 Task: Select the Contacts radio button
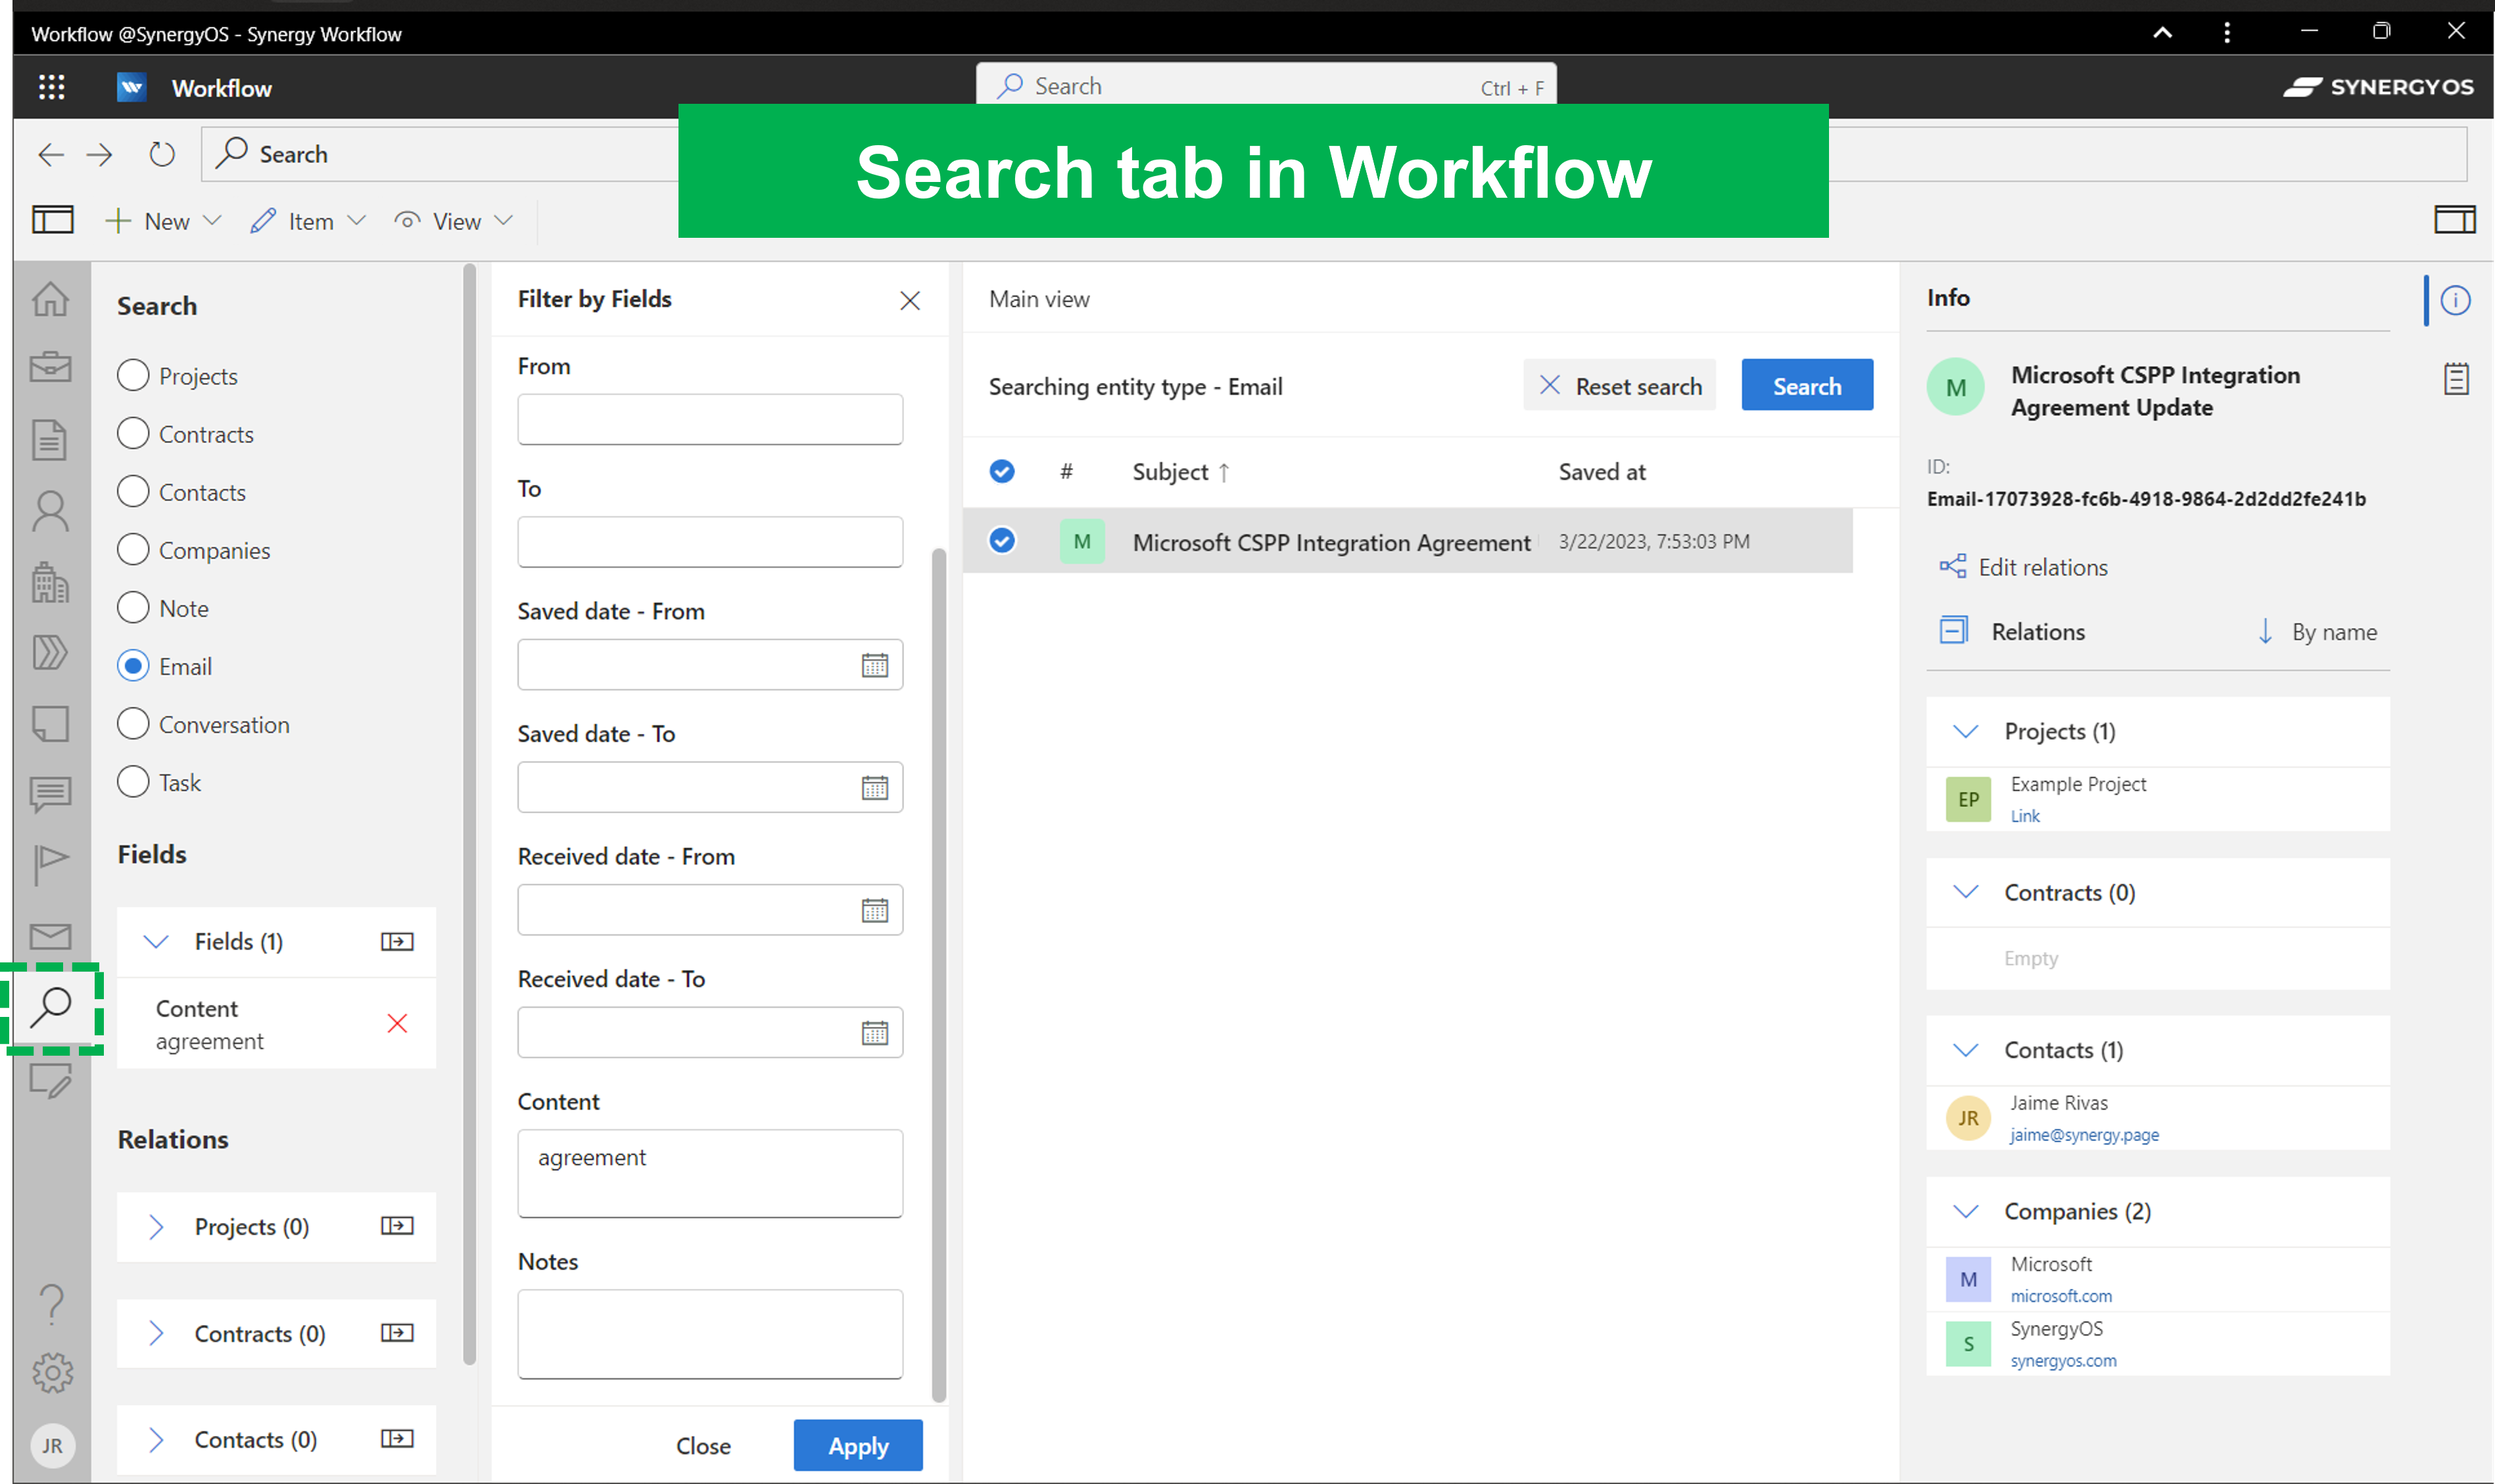pyautogui.click(x=133, y=491)
